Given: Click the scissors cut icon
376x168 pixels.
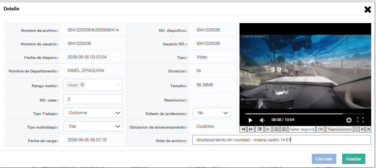Looking at the screenshot, I should [x=268, y=129].
